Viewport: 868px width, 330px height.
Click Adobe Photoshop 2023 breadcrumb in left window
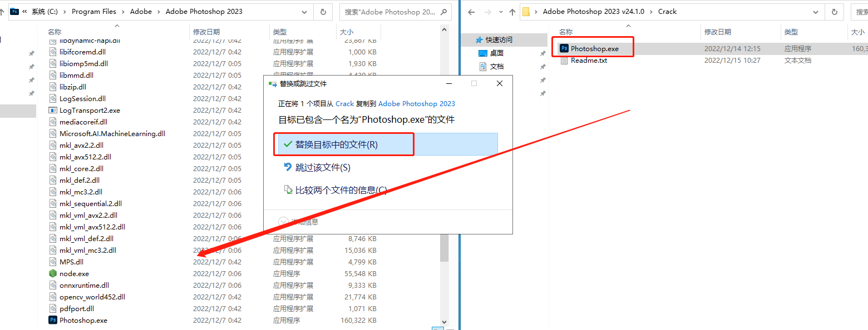(204, 11)
